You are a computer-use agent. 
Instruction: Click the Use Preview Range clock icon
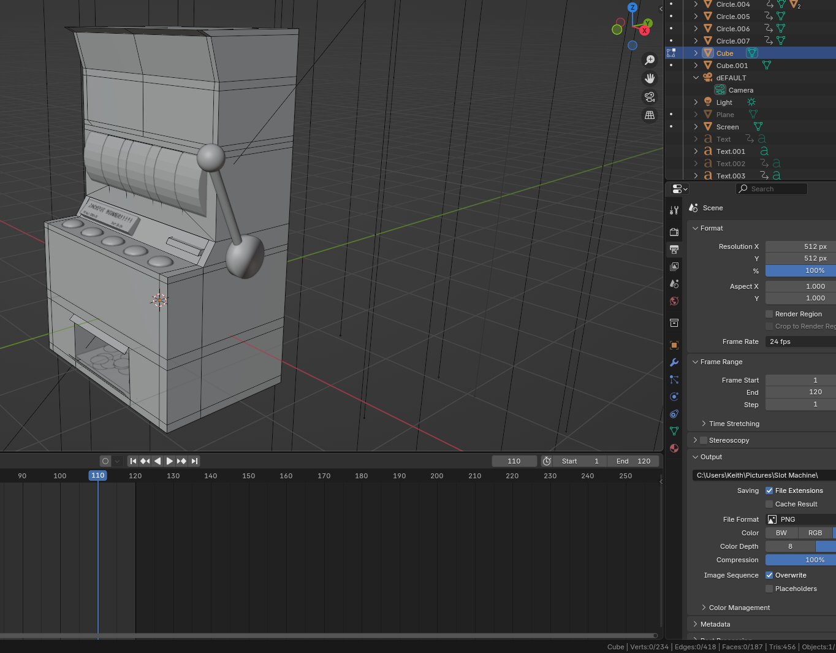(547, 461)
